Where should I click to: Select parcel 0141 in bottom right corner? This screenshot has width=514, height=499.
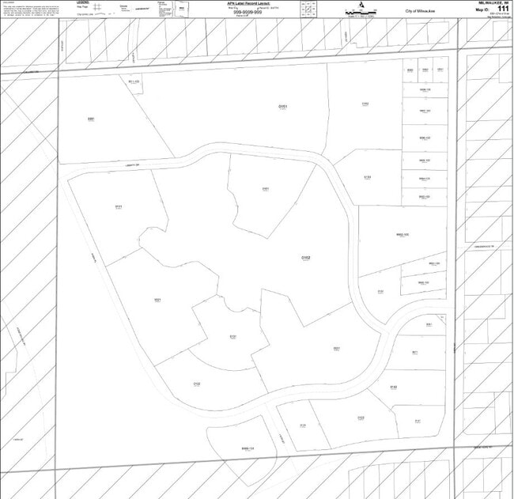coord(417,421)
